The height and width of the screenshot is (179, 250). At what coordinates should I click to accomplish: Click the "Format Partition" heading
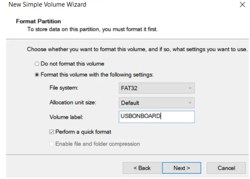point(38,21)
